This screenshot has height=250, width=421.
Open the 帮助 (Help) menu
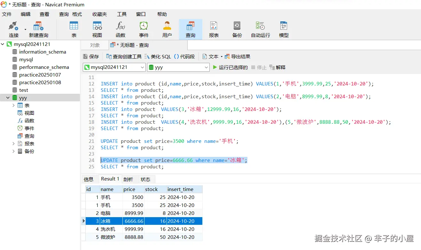pyautogui.click(x=162, y=14)
